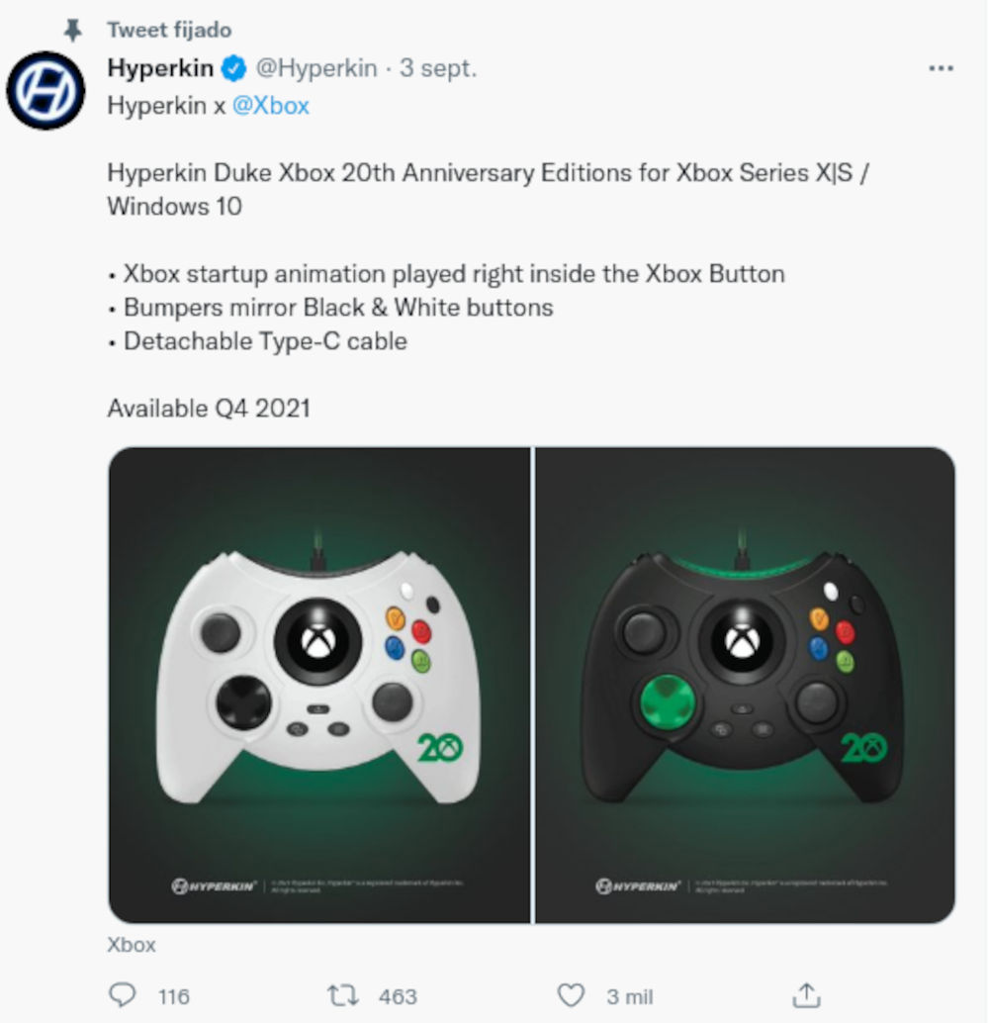Open the black Duke controller image
This screenshot has width=989, height=1023.
click(x=745, y=685)
